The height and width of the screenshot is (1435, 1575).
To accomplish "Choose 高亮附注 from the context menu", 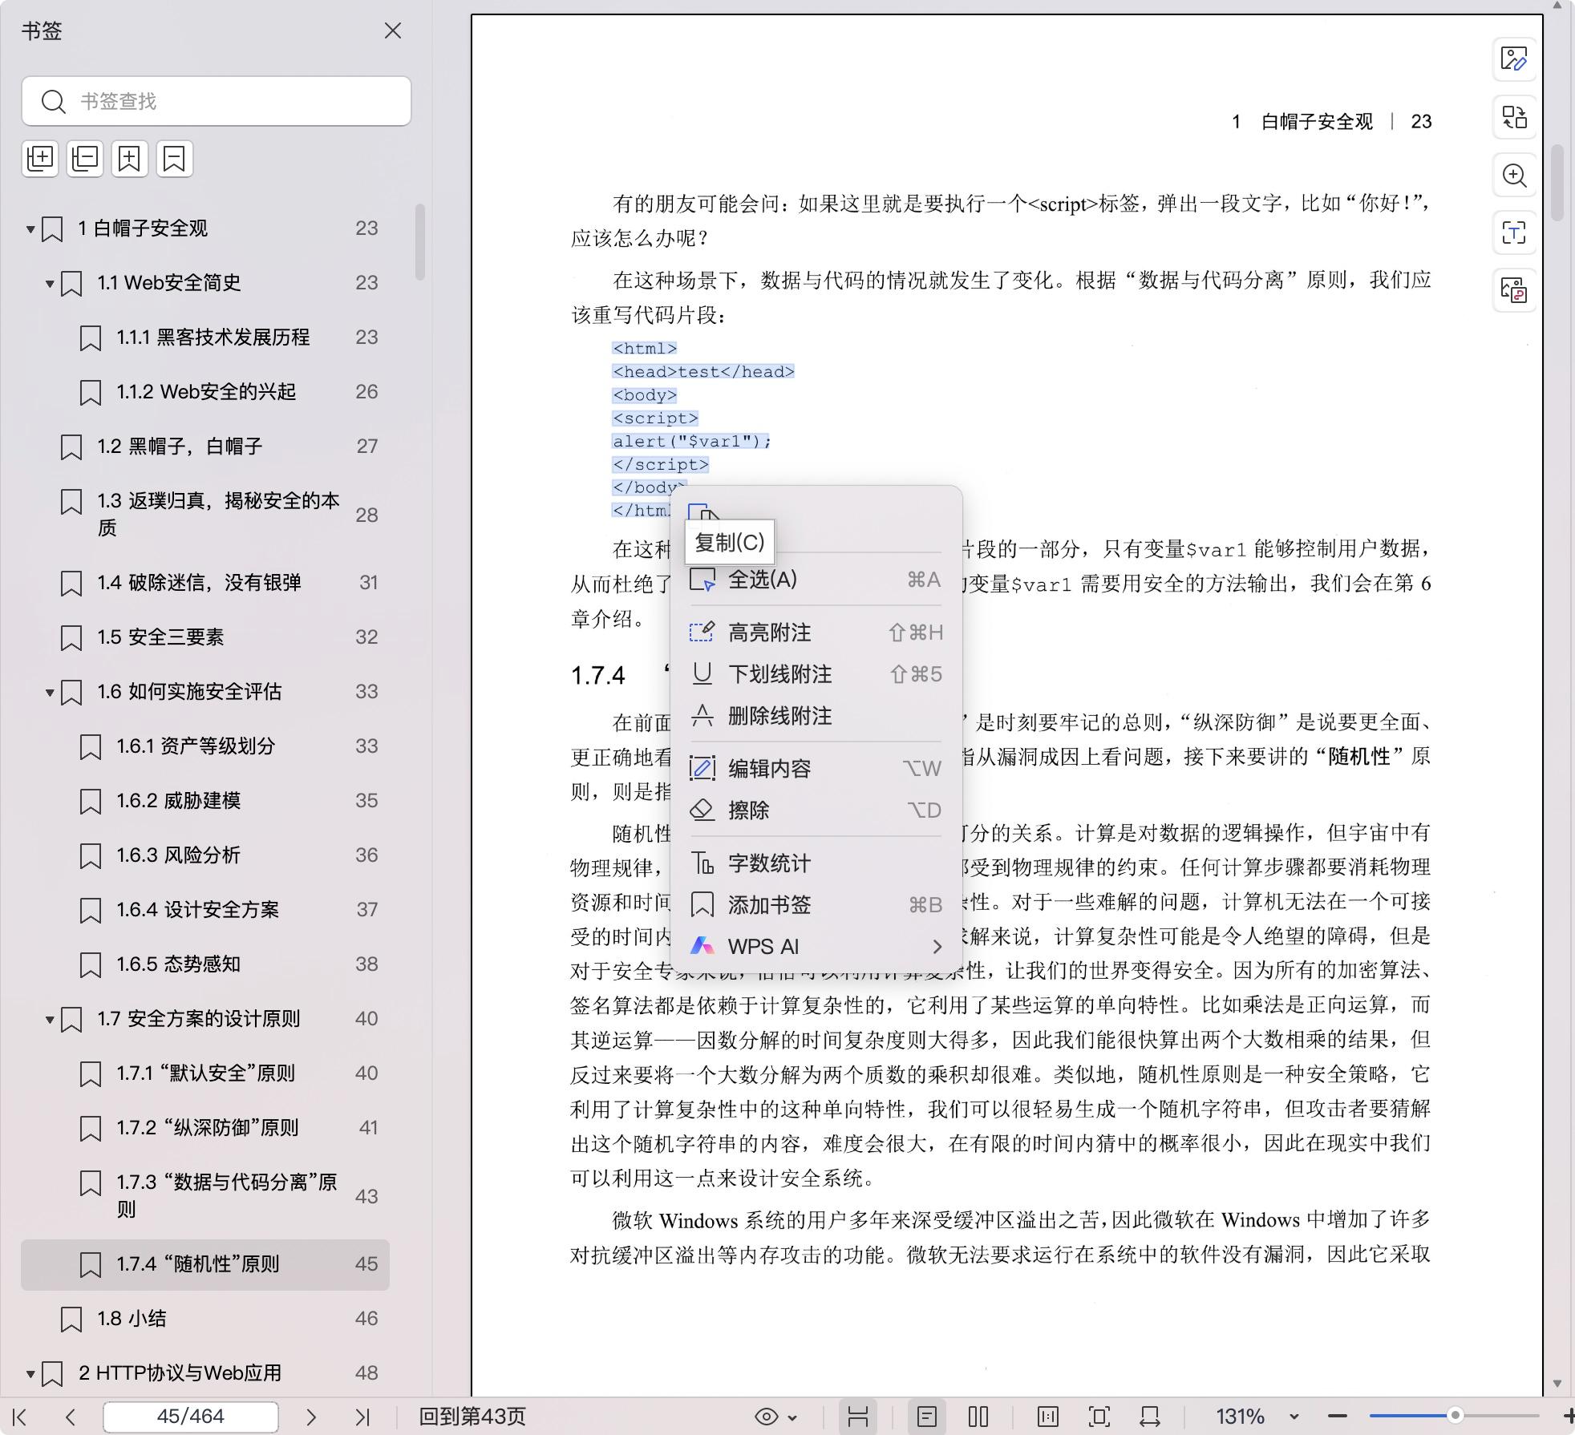I will pyautogui.click(x=816, y=633).
